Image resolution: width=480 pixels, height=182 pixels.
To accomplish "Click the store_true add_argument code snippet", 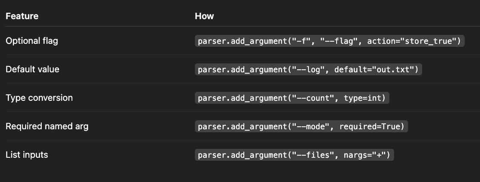I will click(330, 41).
